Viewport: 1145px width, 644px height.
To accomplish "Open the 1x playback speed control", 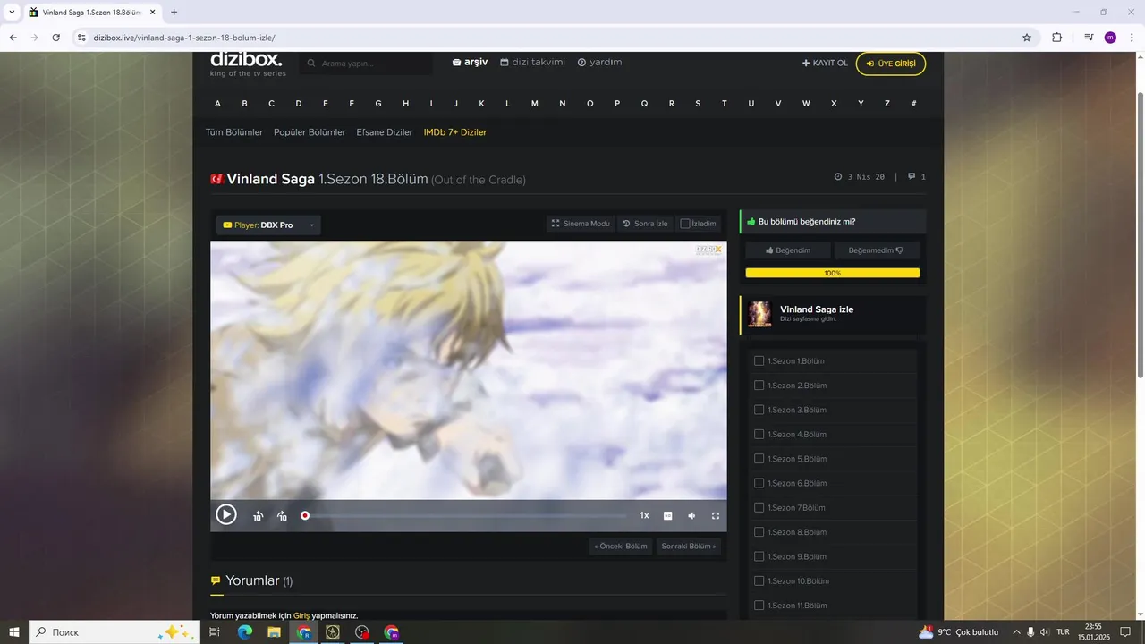I will tap(644, 515).
